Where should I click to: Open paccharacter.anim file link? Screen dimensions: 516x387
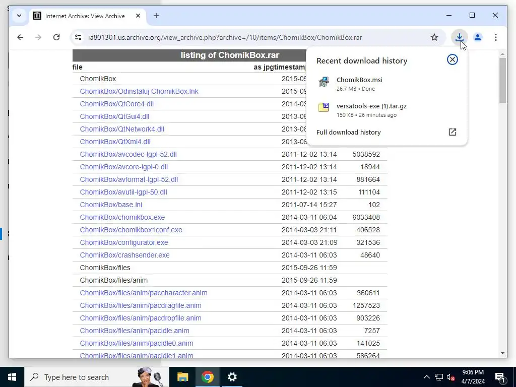[144, 293]
